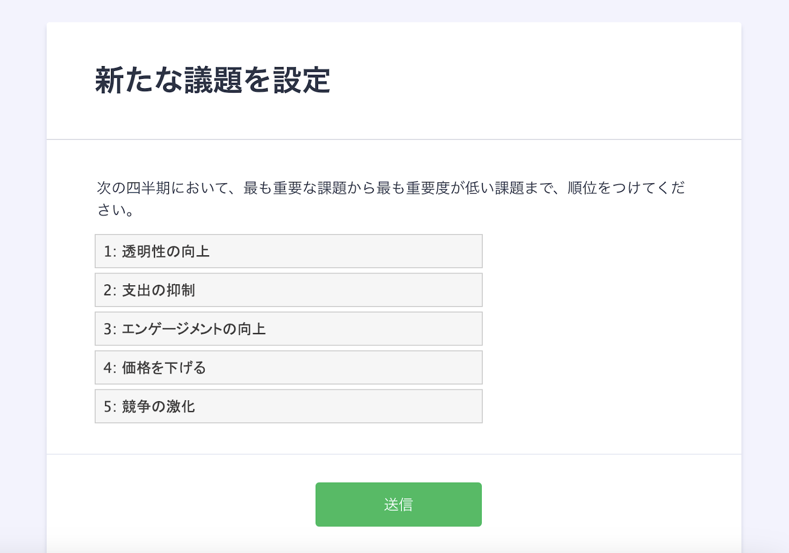
Task: Click the ranking question instruction text
Action: [x=391, y=188]
